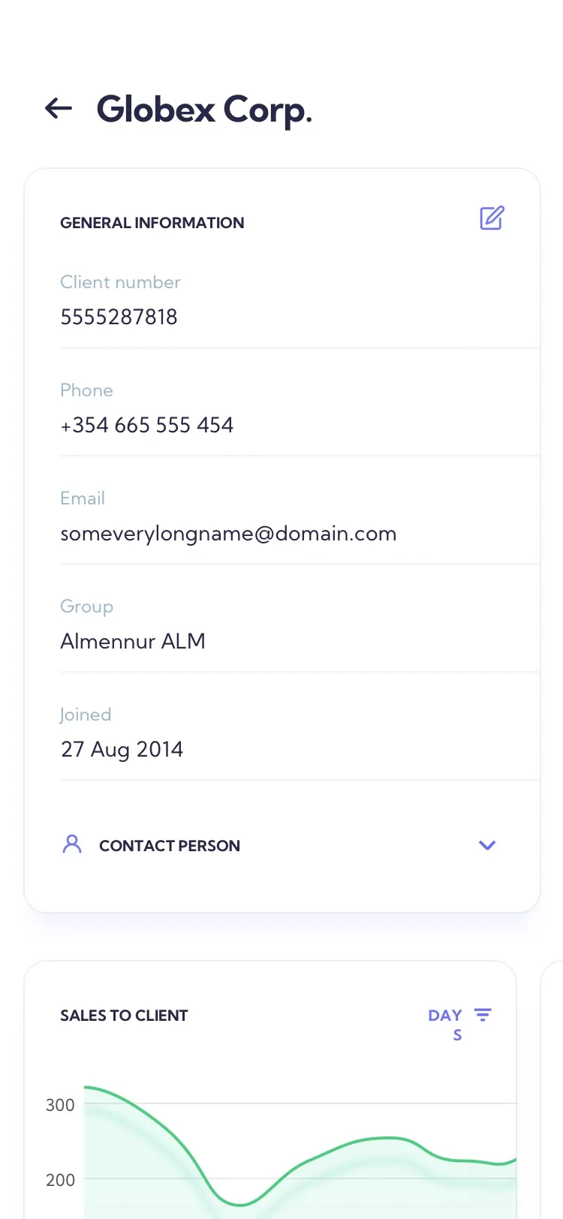Tap the email someverylongname@domain.com
The width and height of the screenshot is (563, 1219).
coord(228,534)
